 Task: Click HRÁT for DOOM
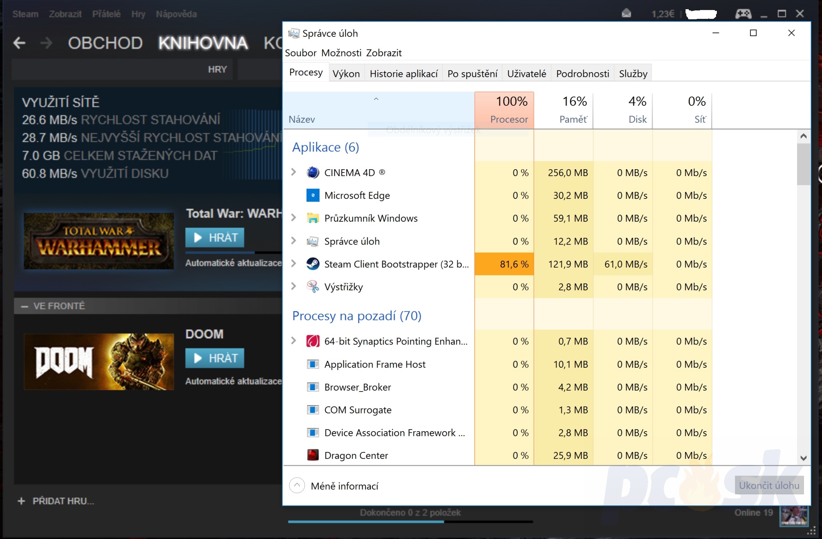[x=215, y=358]
